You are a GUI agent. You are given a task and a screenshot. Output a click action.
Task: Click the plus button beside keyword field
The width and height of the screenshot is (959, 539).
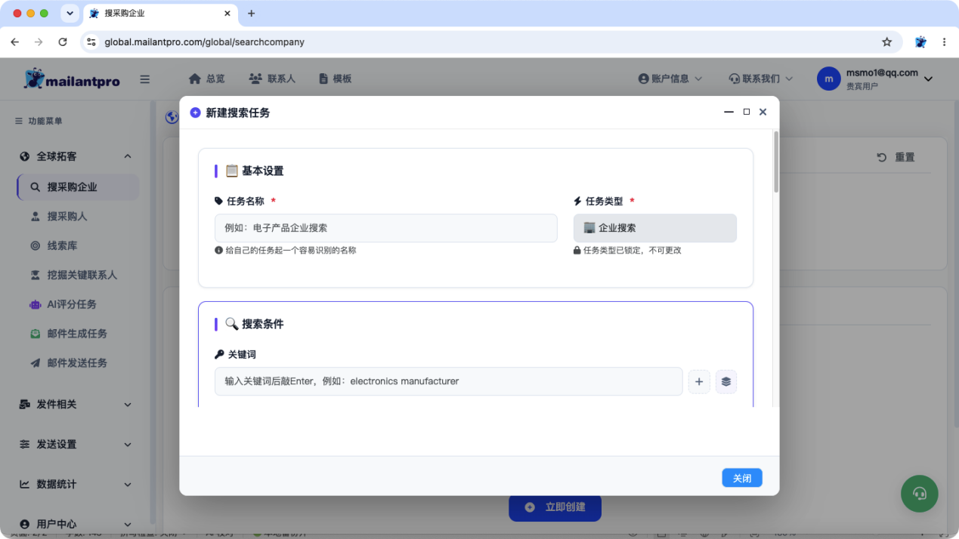click(699, 382)
